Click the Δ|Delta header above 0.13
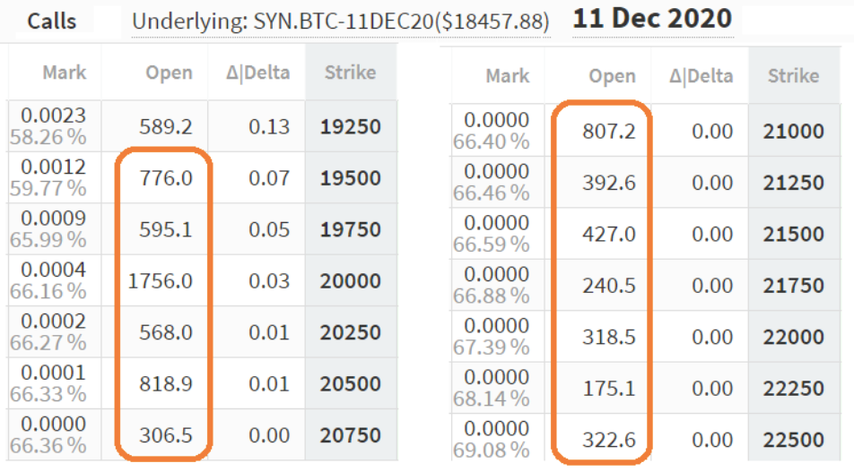The width and height of the screenshot is (854, 472). tap(258, 72)
